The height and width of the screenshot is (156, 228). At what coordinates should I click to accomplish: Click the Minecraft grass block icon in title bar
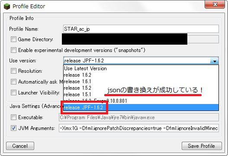pyautogui.click(x=7, y=6)
